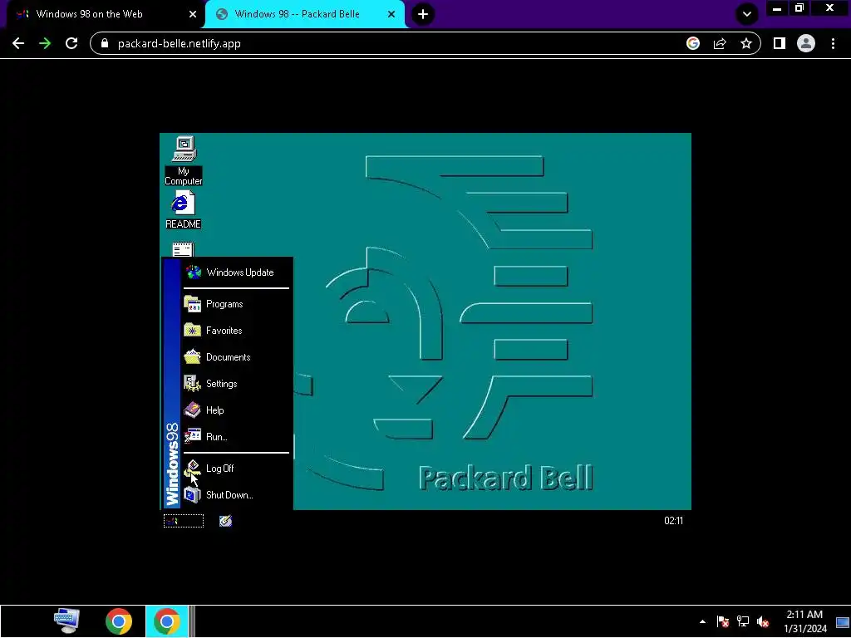851x638 pixels.
Task: Switch to the first Chrome taskbar window
Action: [119, 621]
